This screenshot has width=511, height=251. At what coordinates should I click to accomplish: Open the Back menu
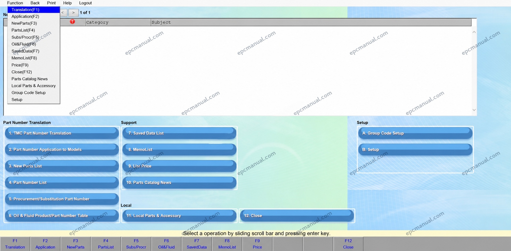click(x=35, y=3)
